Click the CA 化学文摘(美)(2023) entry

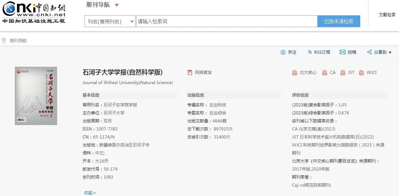313,129
